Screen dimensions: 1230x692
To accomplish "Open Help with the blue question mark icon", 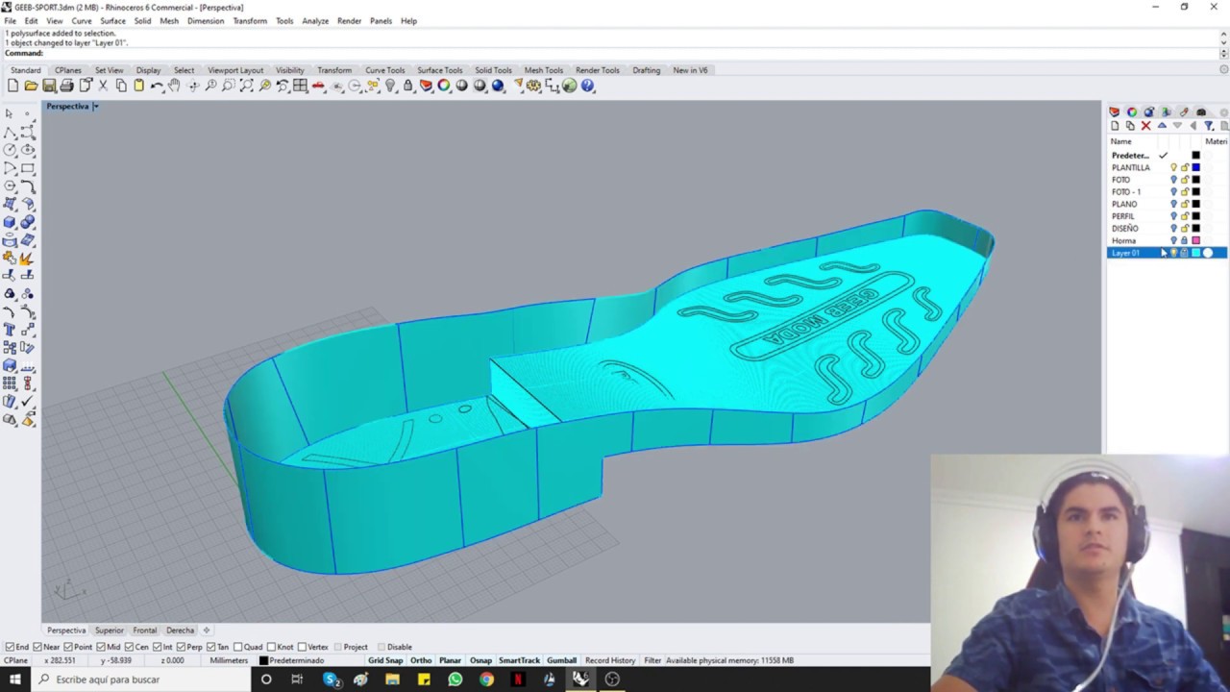I will [588, 86].
